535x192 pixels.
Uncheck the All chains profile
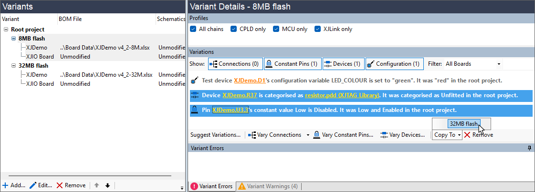(193, 29)
